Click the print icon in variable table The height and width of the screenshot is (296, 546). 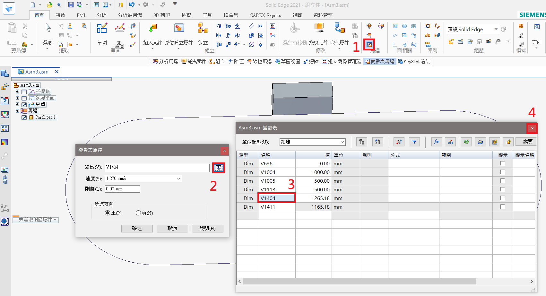click(480, 142)
